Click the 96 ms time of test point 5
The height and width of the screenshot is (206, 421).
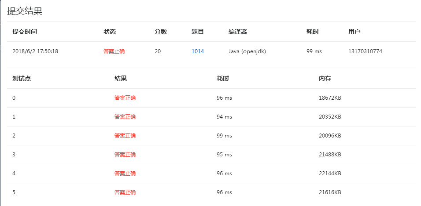pyautogui.click(x=224, y=192)
